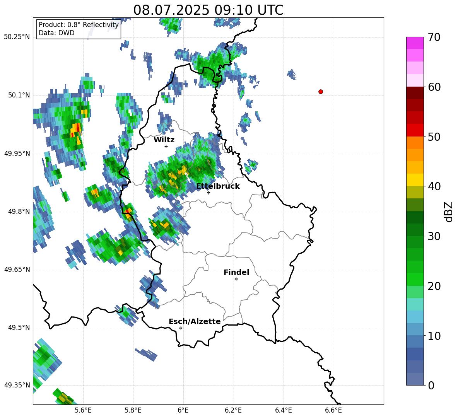
Task: Click the '6.2°E' longitude label
Action: 233,410
